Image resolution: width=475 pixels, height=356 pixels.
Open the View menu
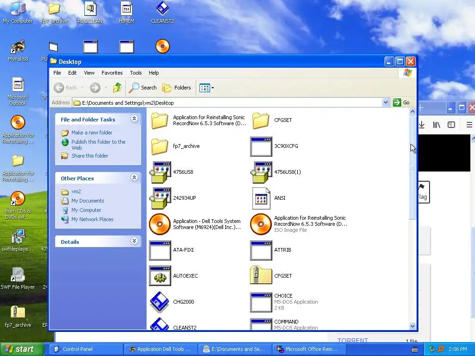coord(89,73)
